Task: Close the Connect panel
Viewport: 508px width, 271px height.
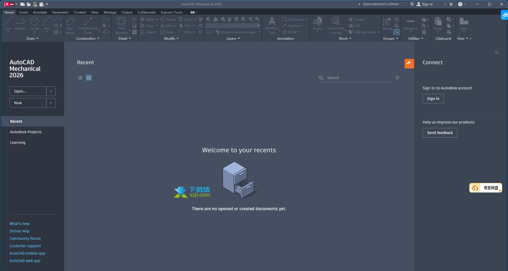Action: (496, 53)
